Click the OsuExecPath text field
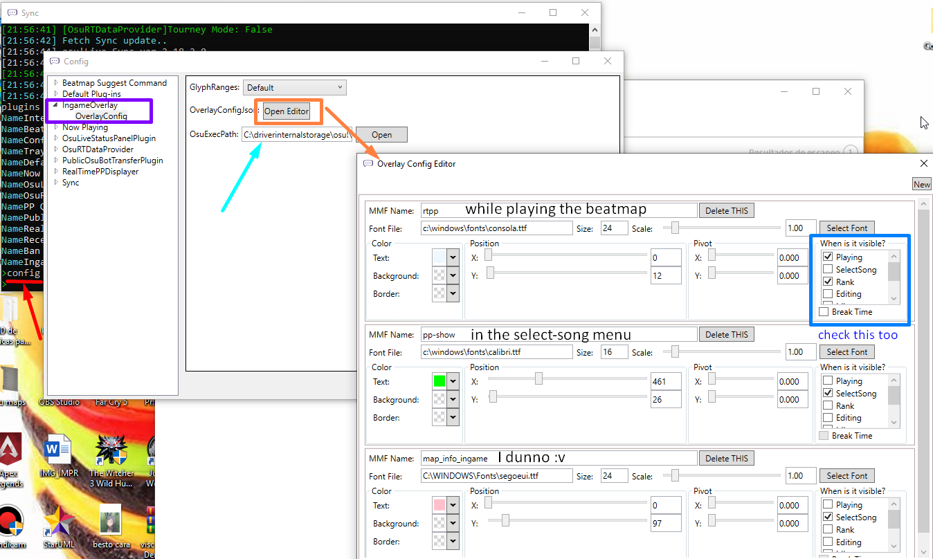This screenshot has height=559, width=933. (x=298, y=135)
